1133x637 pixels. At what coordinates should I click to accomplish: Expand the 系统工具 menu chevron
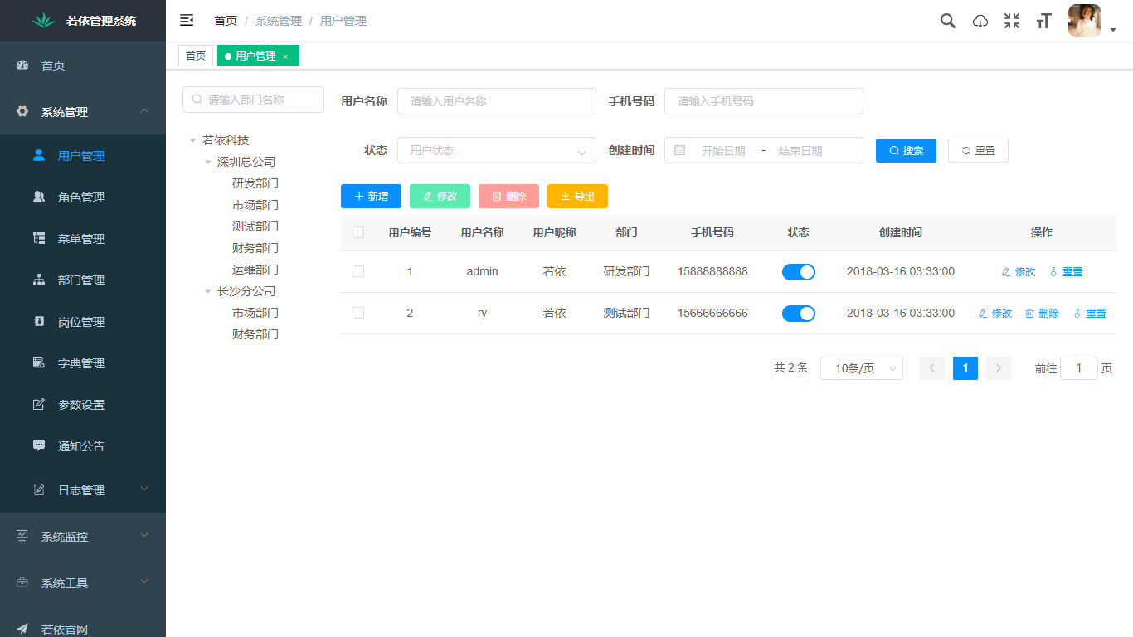tap(144, 582)
